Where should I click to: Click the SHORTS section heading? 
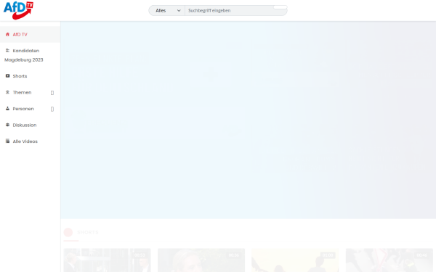(88, 232)
